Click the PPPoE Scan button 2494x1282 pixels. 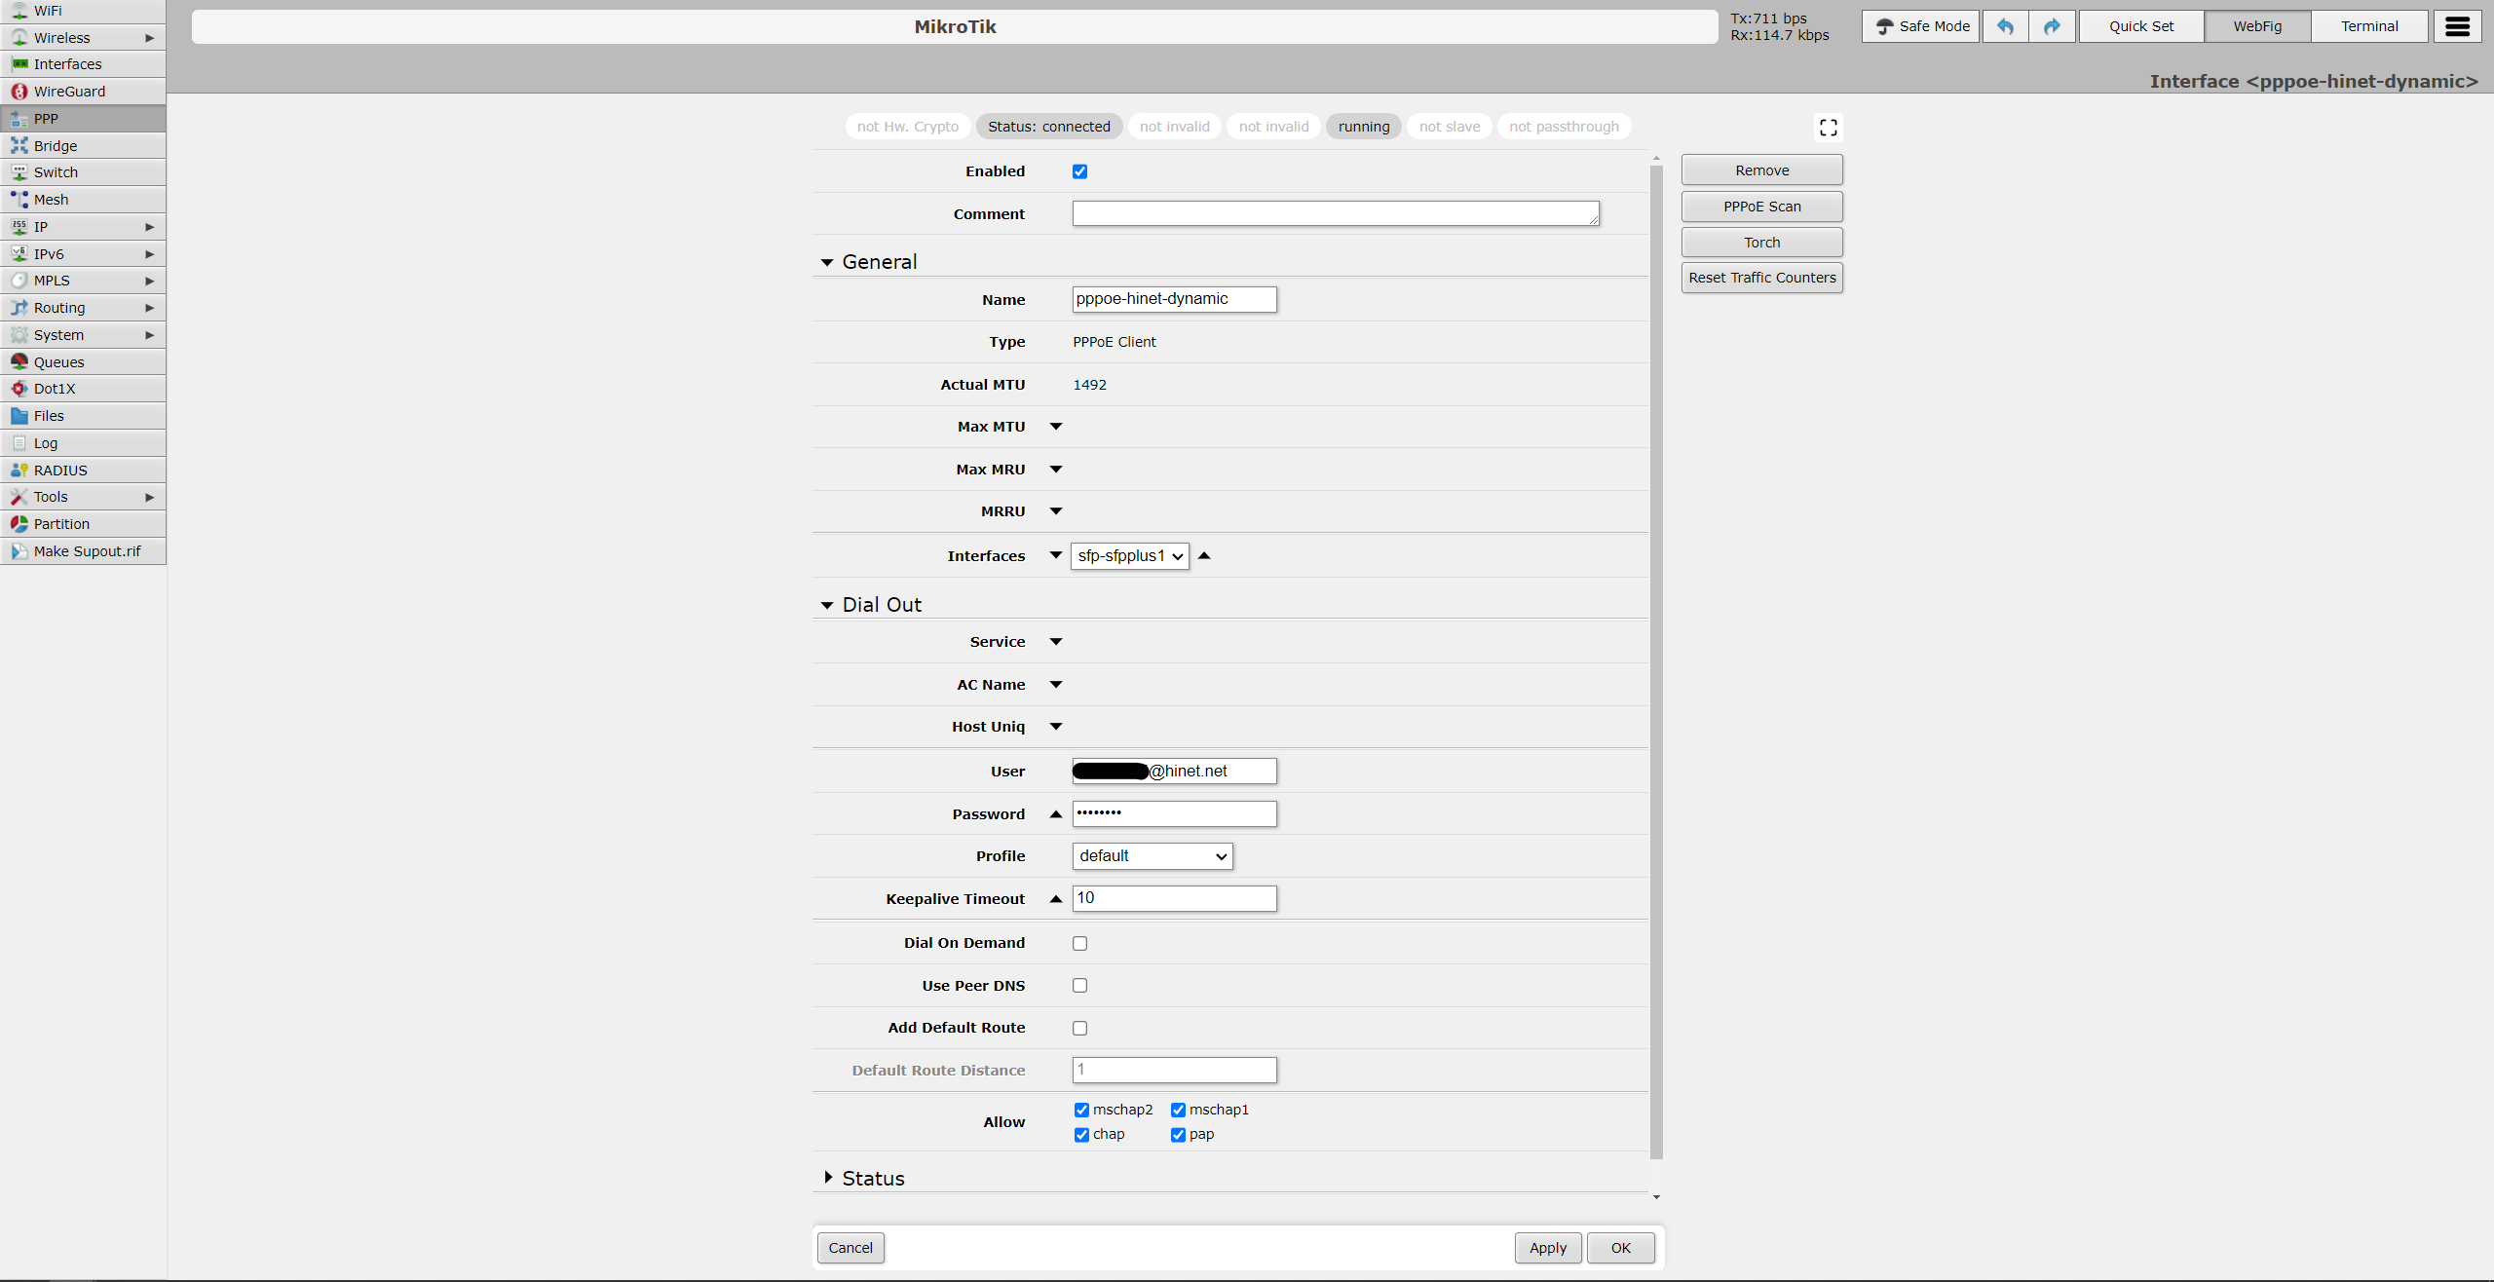(1761, 207)
